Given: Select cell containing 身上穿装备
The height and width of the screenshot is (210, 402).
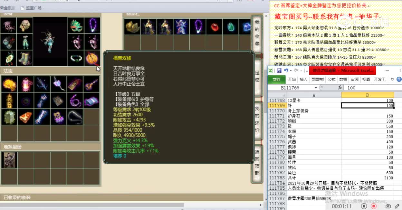Looking at the screenshot, I should (314, 111).
